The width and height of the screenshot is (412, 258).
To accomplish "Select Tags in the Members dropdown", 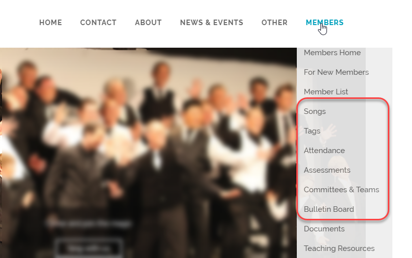I will (x=312, y=131).
